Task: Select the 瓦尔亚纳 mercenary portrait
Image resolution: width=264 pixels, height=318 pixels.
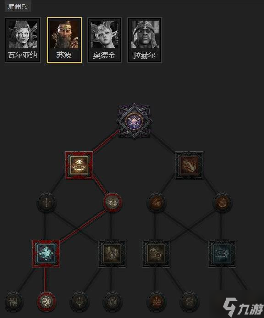Action: 23,40
